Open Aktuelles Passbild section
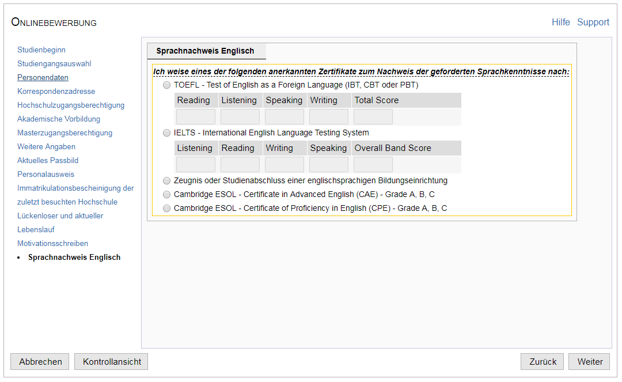 [x=48, y=161]
